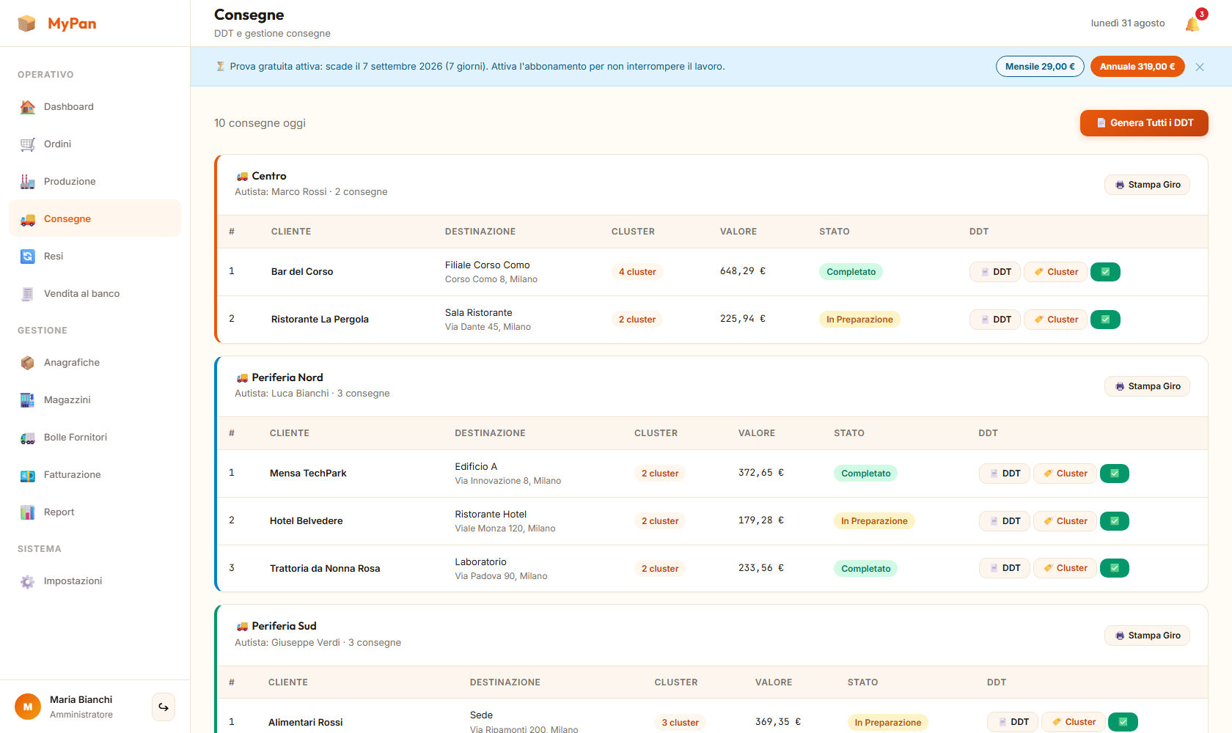Screen dimensions: 1232x733
Task: Open Anagrafiche from the sidebar
Action: (x=95, y=362)
